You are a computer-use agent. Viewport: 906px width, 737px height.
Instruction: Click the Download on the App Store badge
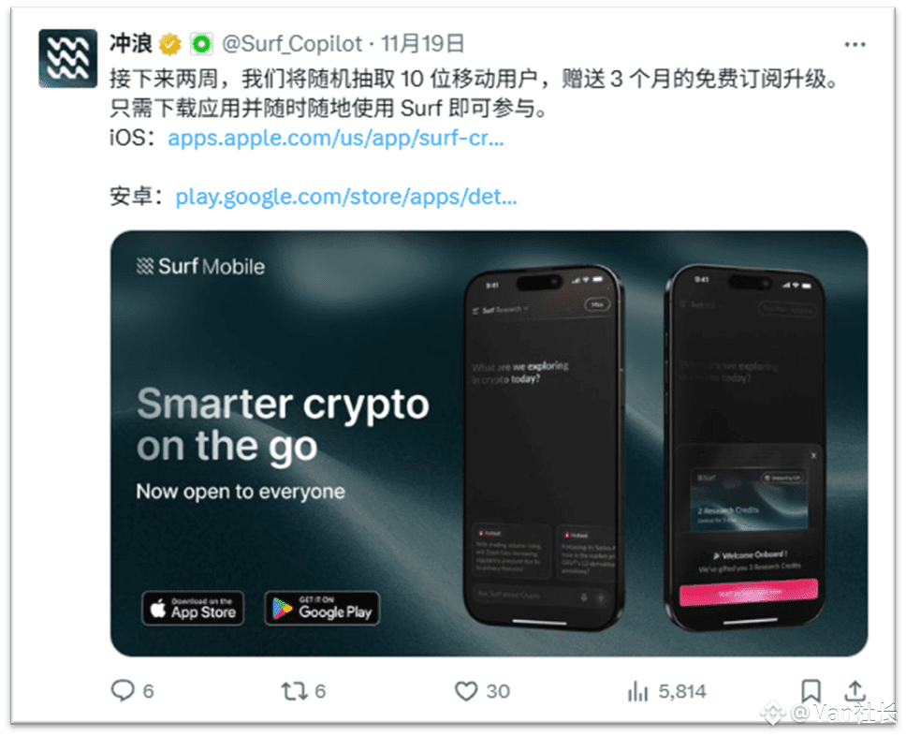coord(193,608)
